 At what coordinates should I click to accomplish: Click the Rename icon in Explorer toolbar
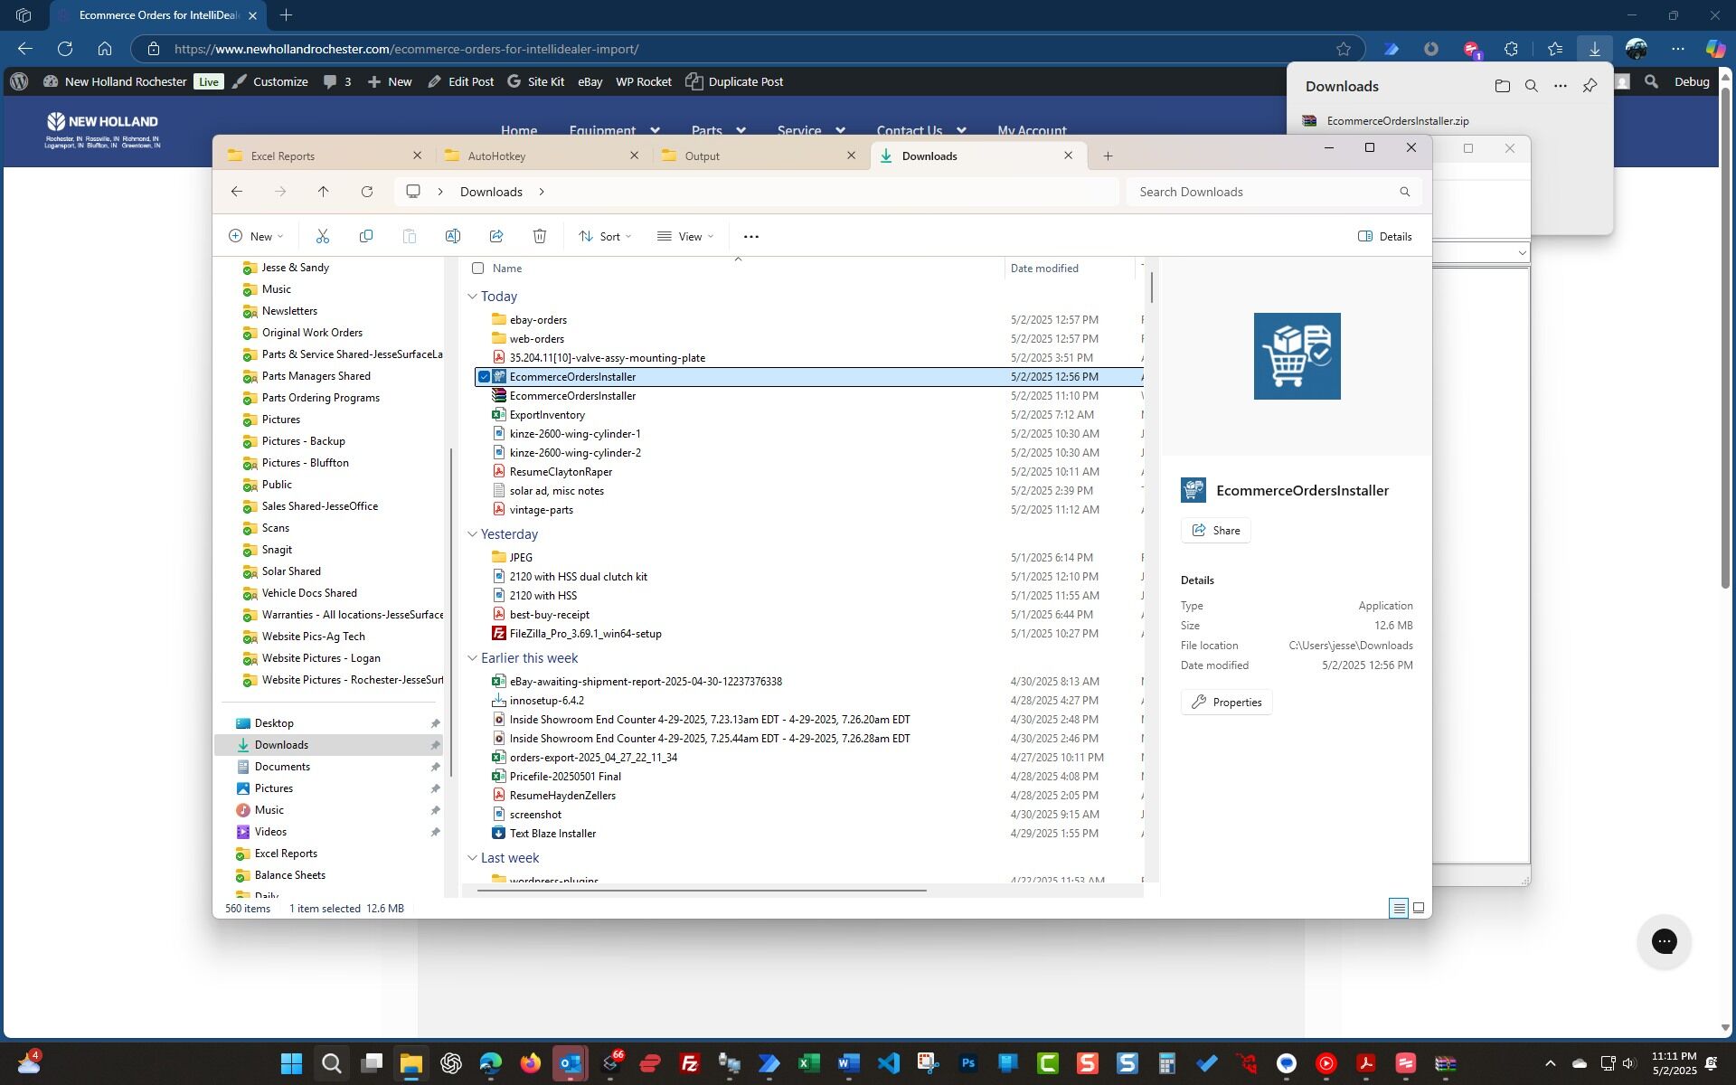tap(453, 237)
